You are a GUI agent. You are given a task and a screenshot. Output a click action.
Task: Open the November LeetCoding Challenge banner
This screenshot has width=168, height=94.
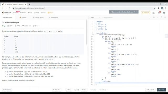click(123, 12)
